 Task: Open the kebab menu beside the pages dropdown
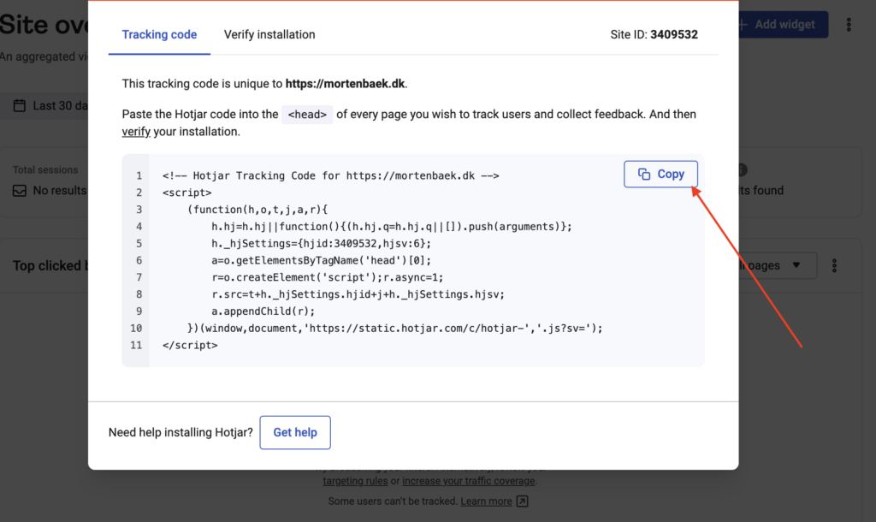click(x=835, y=266)
